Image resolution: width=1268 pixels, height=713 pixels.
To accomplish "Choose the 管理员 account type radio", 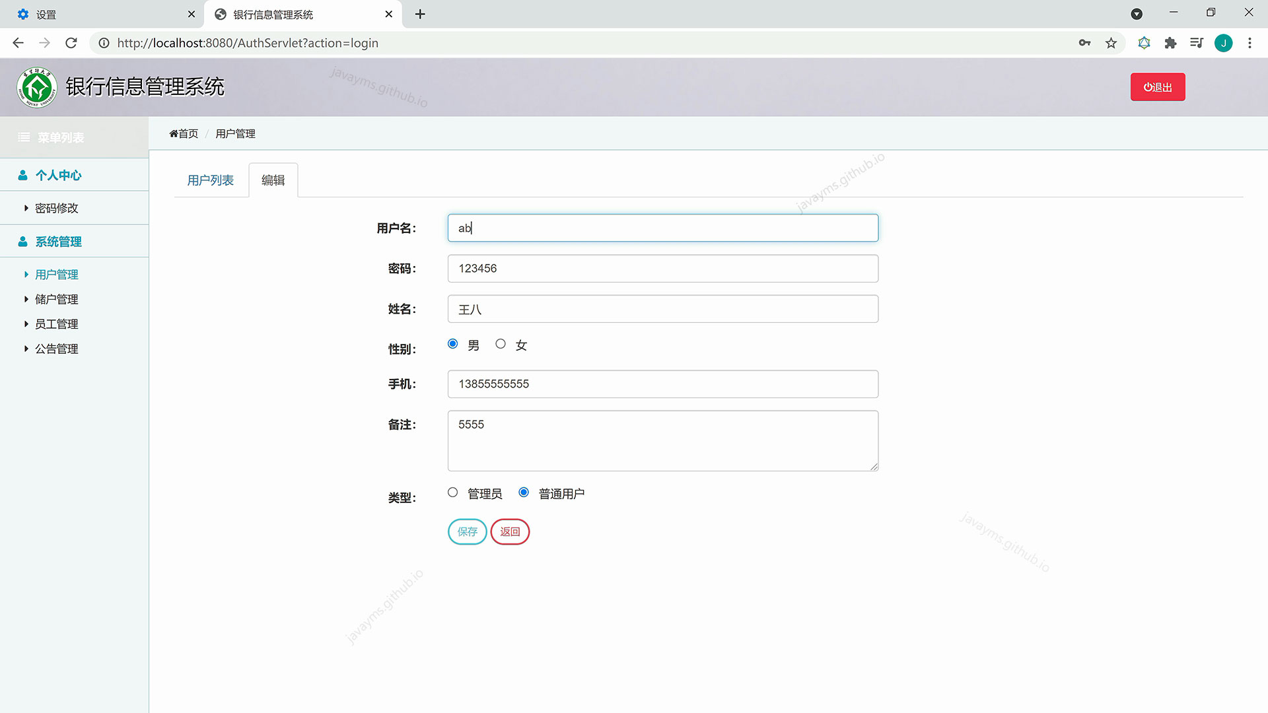I will click(452, 492).
